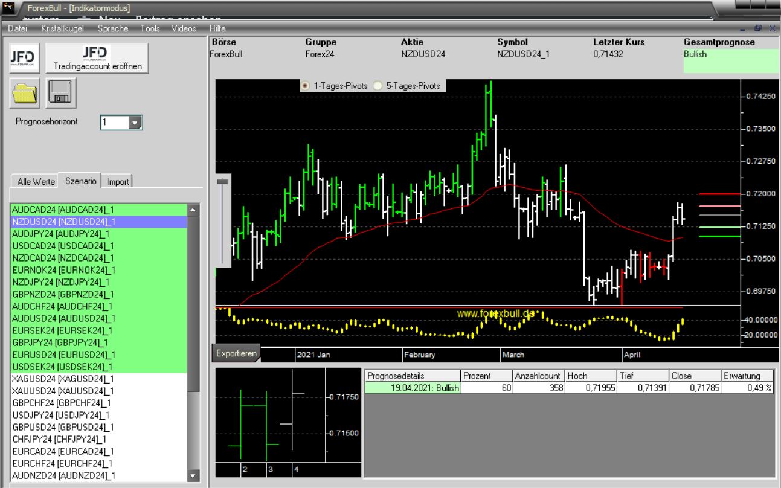
Task: Click the Erwartung value 0,49 %
Action: [x=748, y=388]
